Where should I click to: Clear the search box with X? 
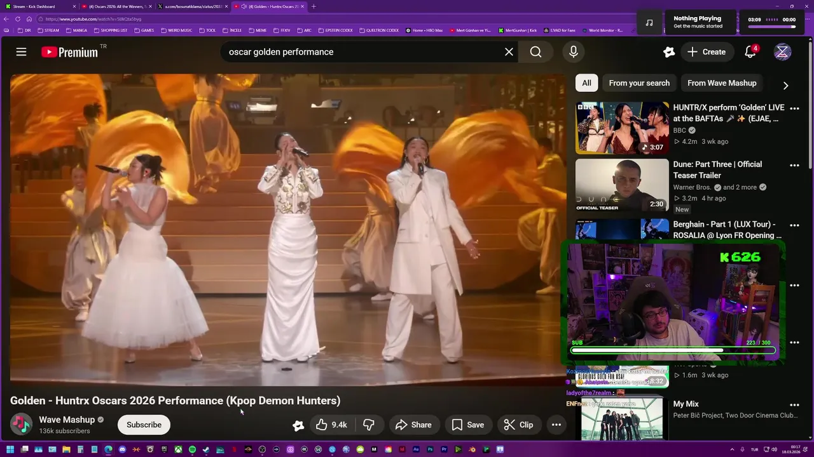point(509,52)
